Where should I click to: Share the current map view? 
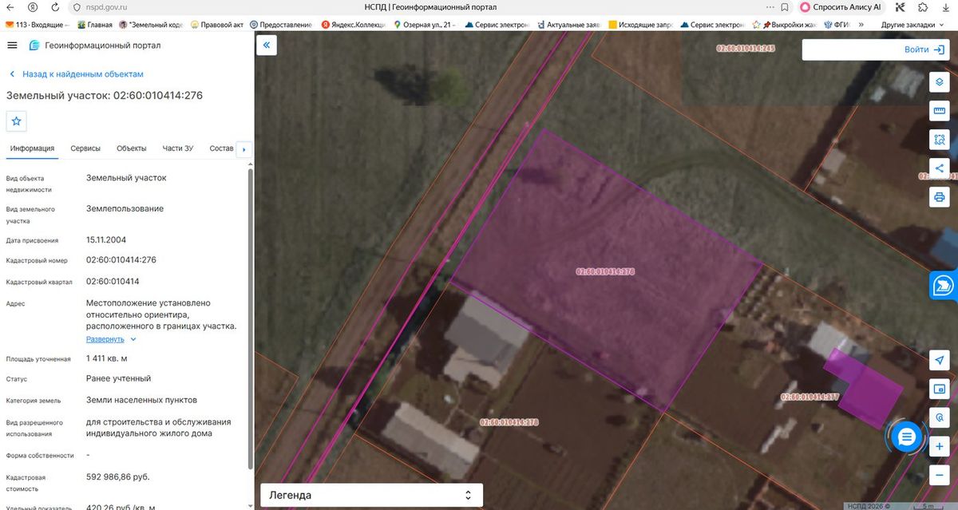(x=939, y=168)
